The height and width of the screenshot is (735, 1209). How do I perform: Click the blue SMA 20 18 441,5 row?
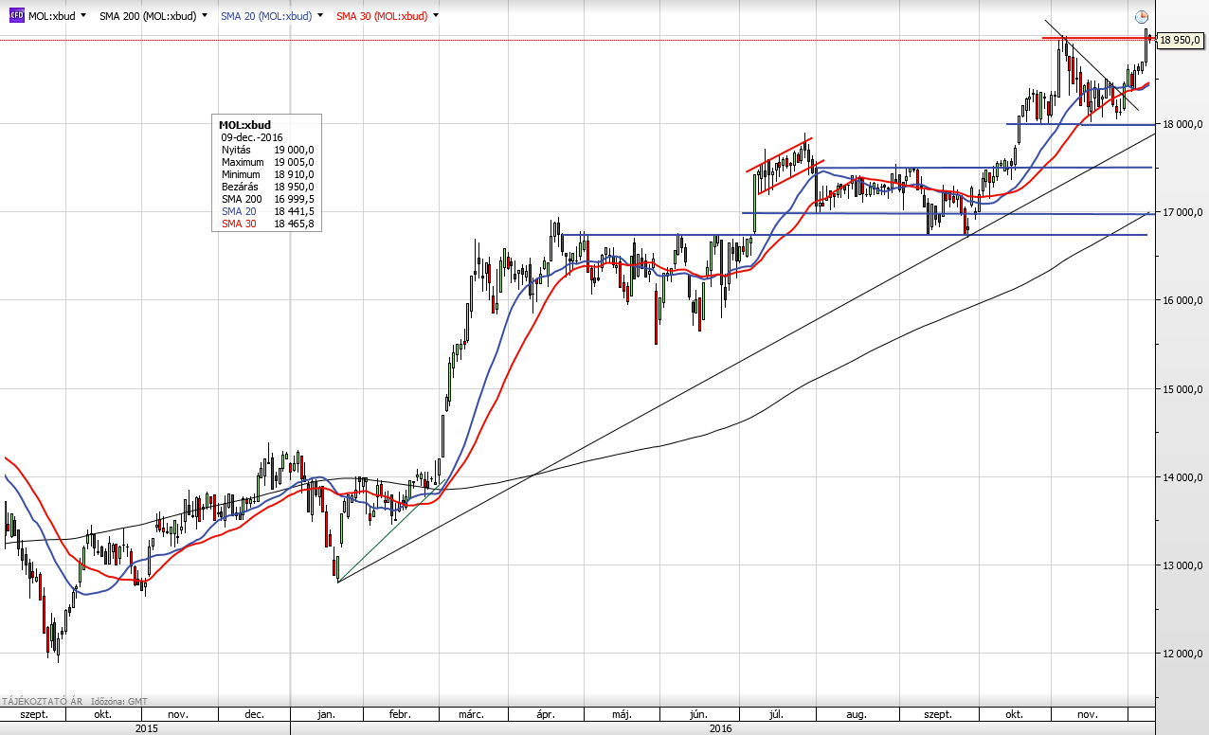click(267, 211)
